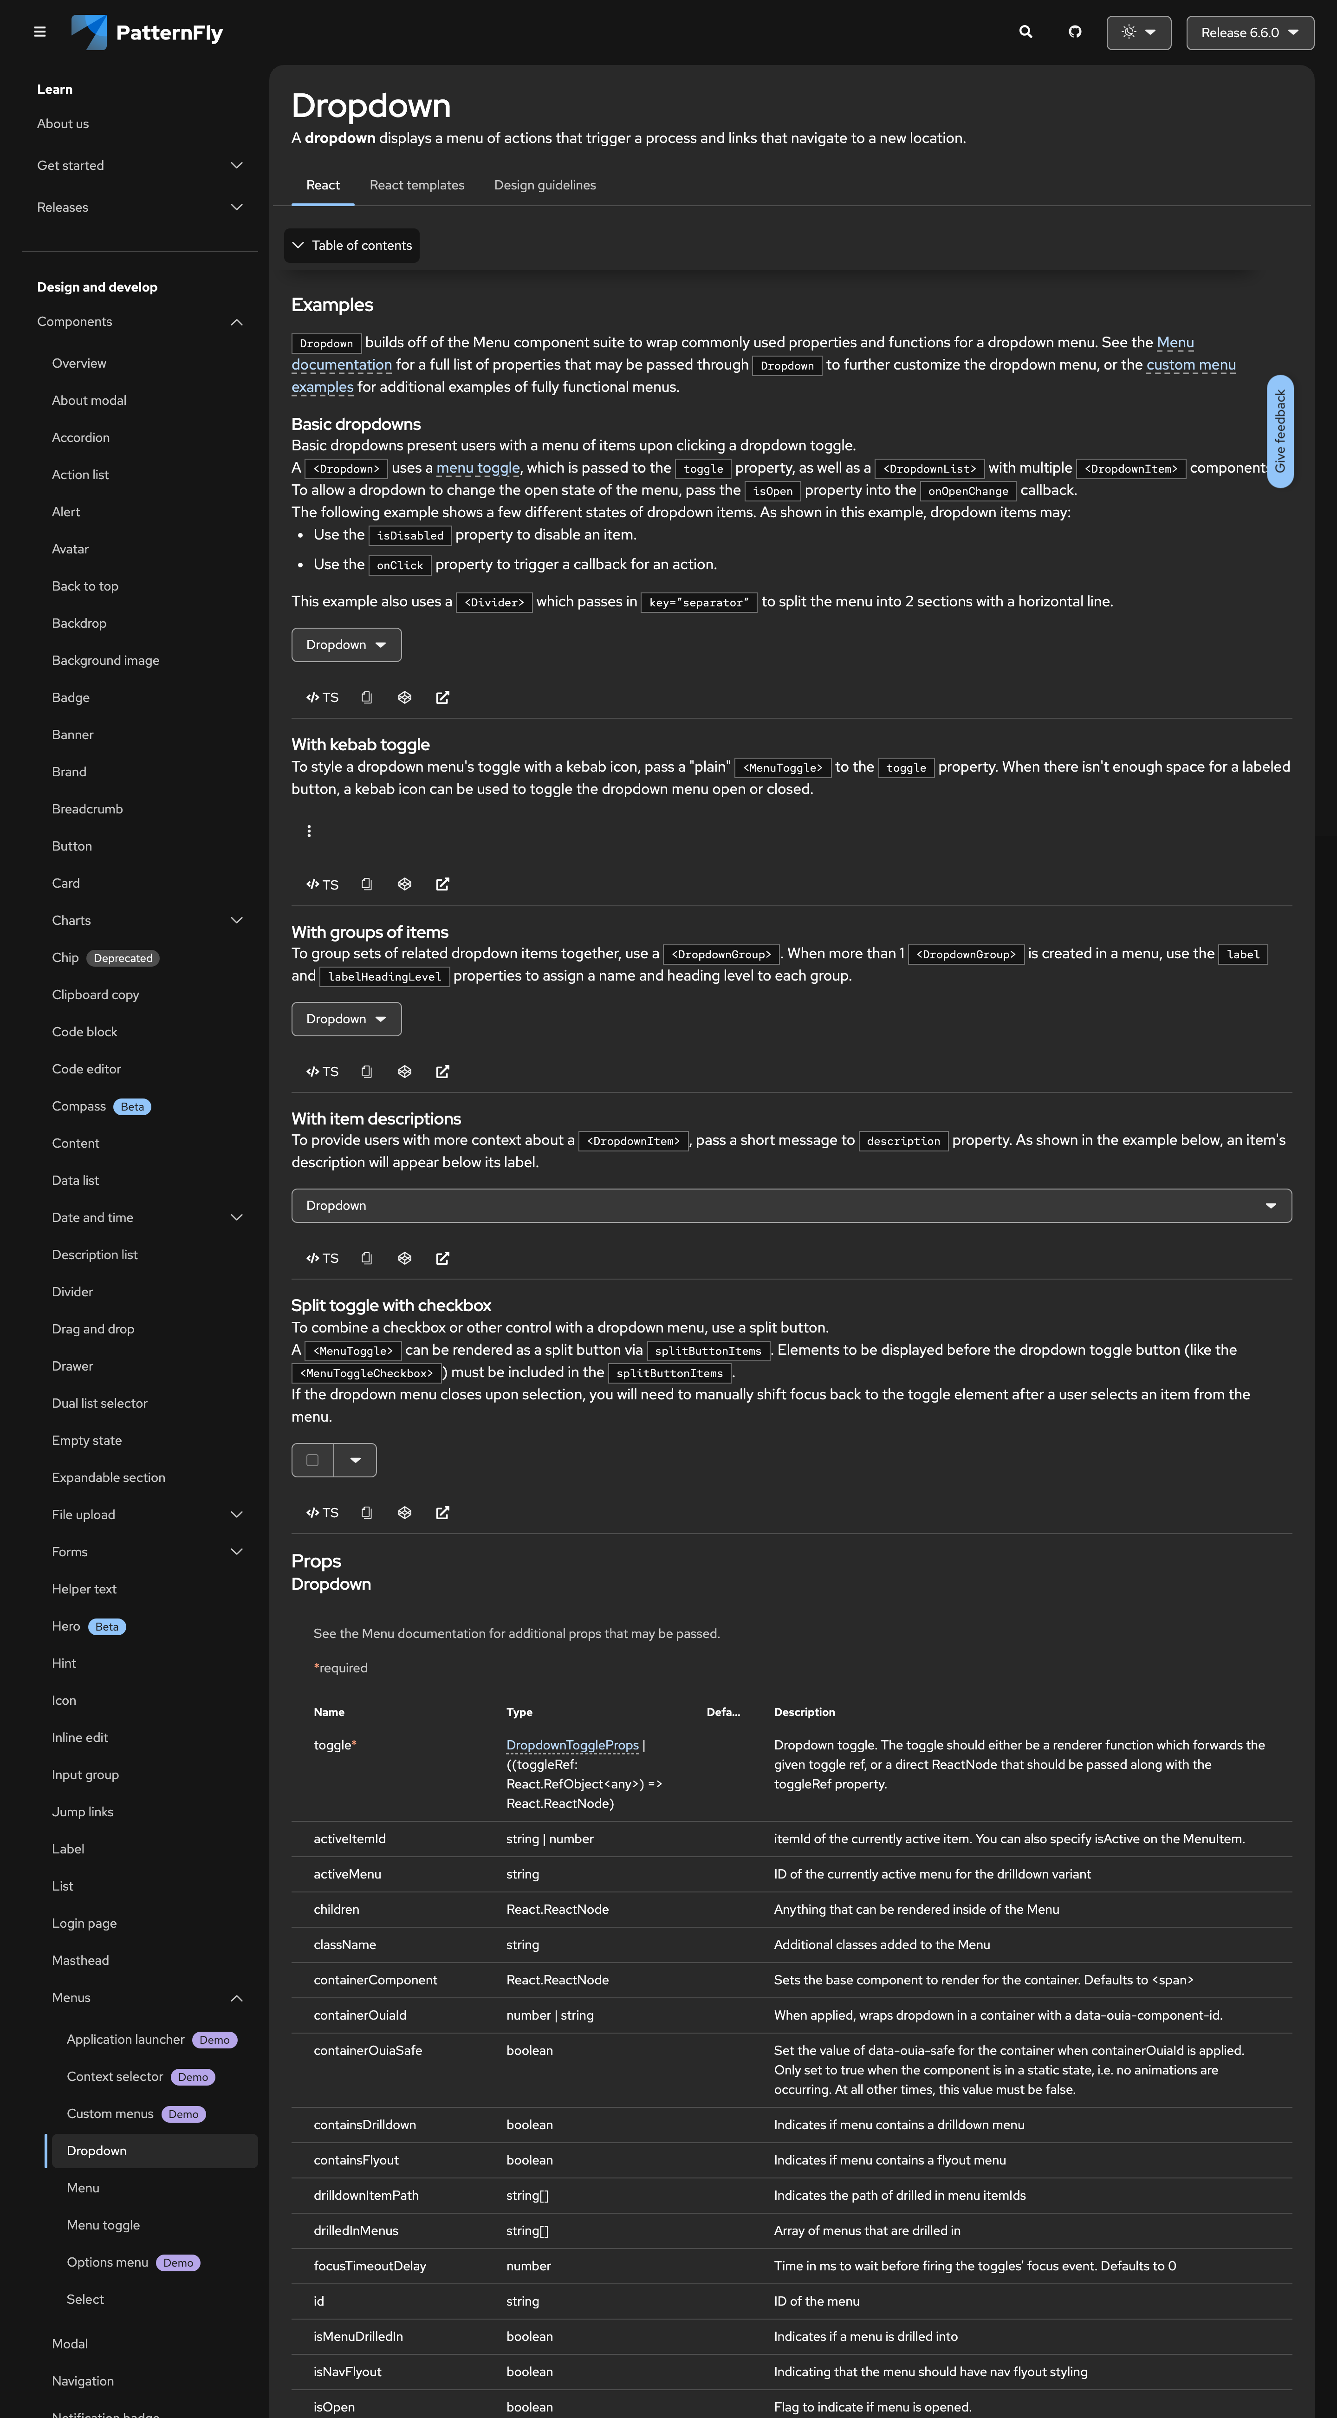Image resolution: width=1337 pixels, height=2418 pixels.
Task: Open the full-width item descriptions Dropdown
Action: tap(791, 1205)
